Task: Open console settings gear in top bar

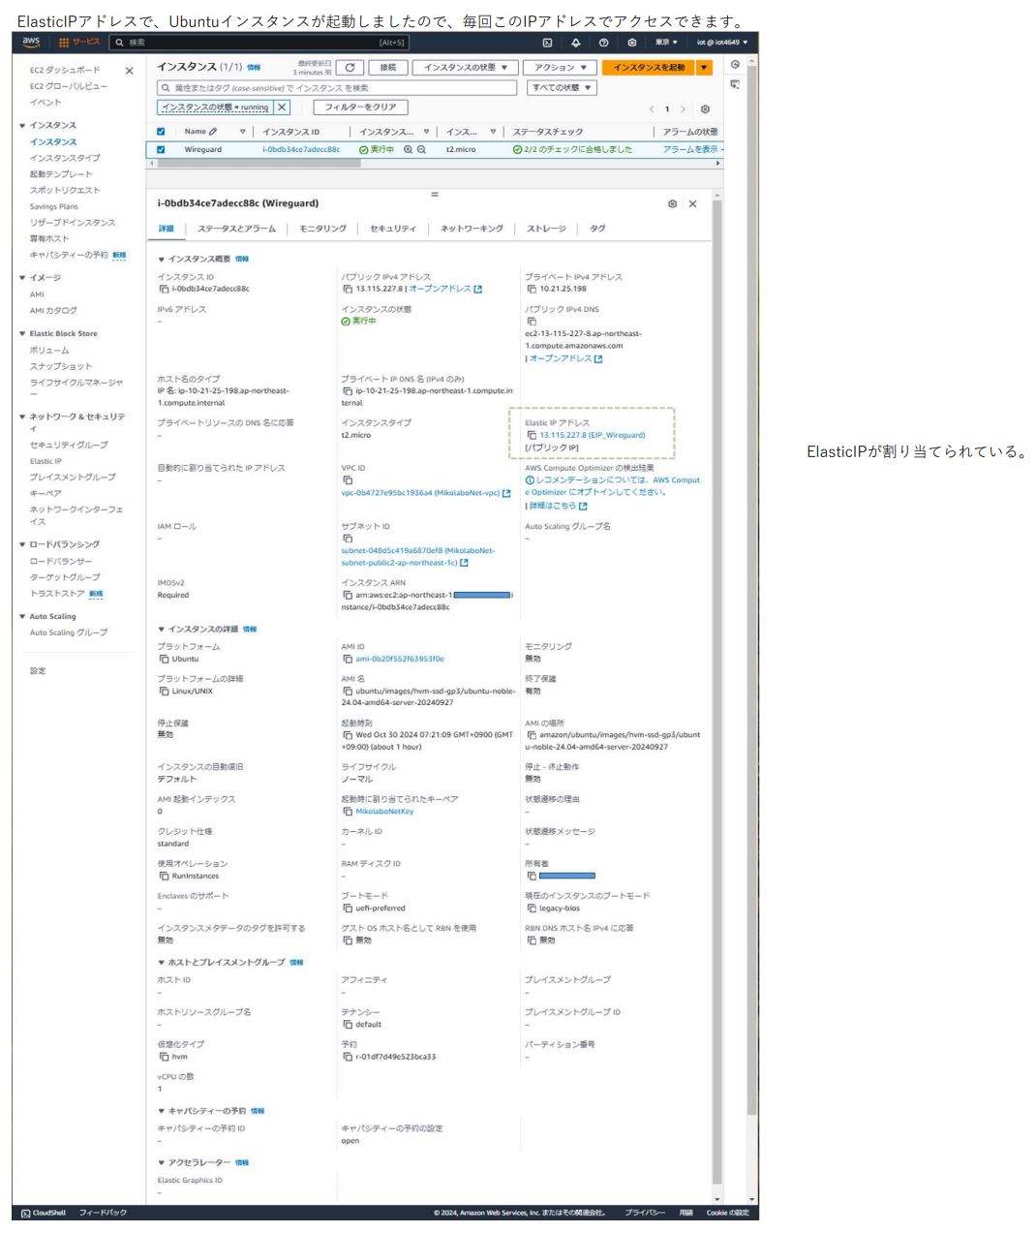Action: pyautogui.click(x=631, y=43)
